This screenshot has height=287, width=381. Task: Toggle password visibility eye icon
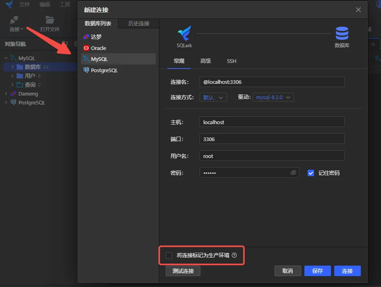293,173
